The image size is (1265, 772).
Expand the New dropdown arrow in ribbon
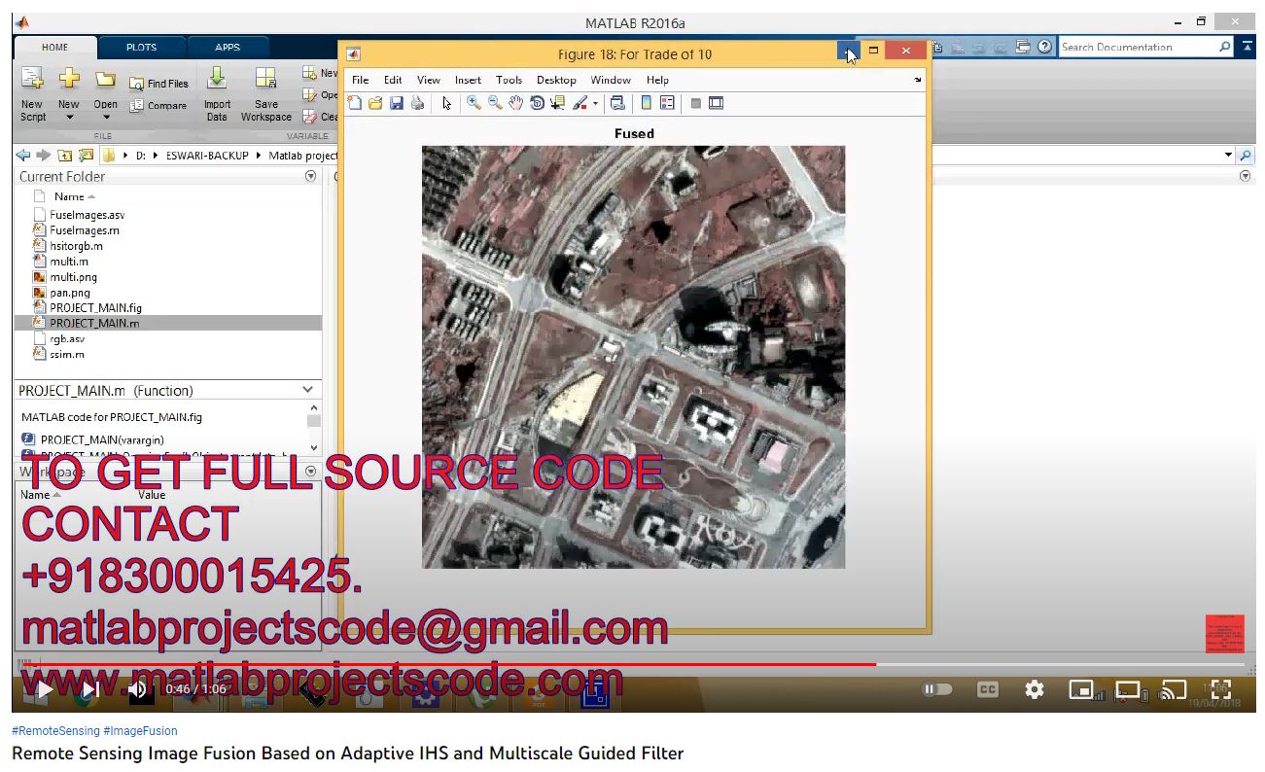(x=69, y=118)
